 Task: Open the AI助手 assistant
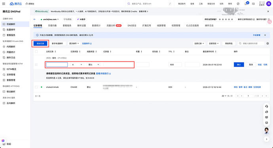tap(81, 19)
